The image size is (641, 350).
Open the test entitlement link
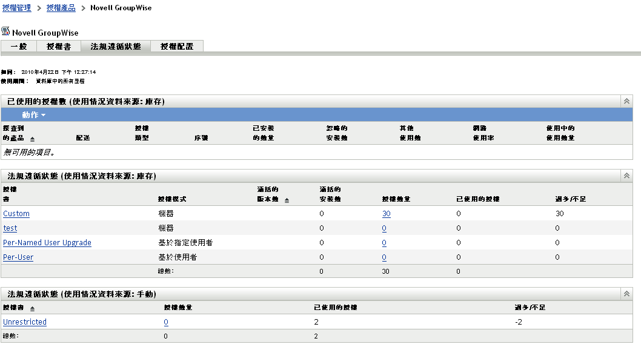coord(10,228)
